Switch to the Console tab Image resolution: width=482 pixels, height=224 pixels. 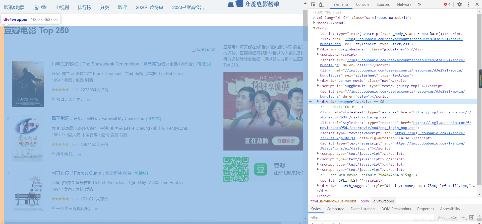pos(363,4)
